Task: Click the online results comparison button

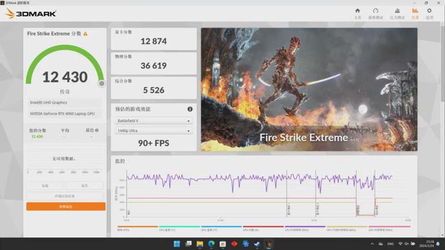Action: pos(65,196)
